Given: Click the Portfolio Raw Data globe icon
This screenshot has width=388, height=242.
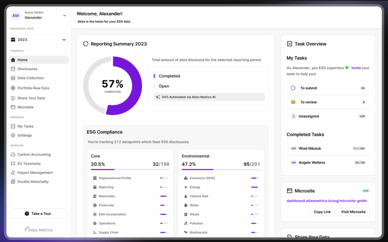Looking at the screenshot, I should tap(13, 88).
